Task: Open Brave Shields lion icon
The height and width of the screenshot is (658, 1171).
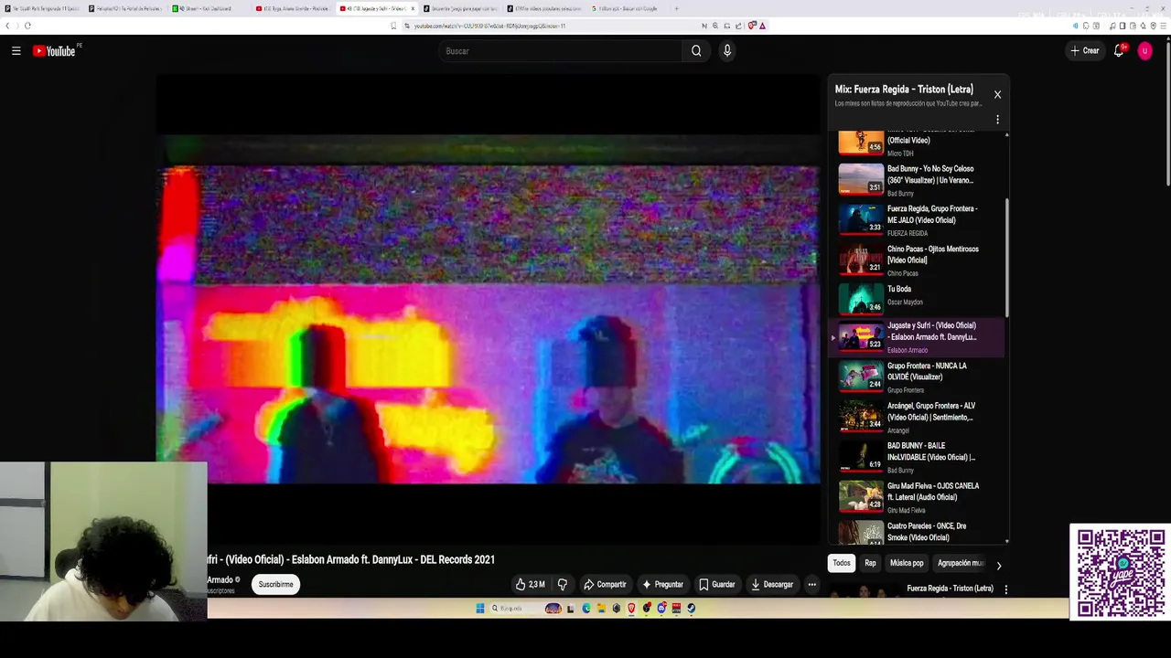Action: [x=752, y=26]
